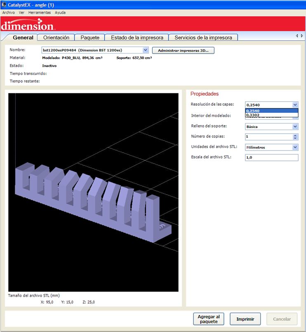Viewport: 306px width, 332px height.
Task: Click the Número de copias field
Action: pos(269,137)
